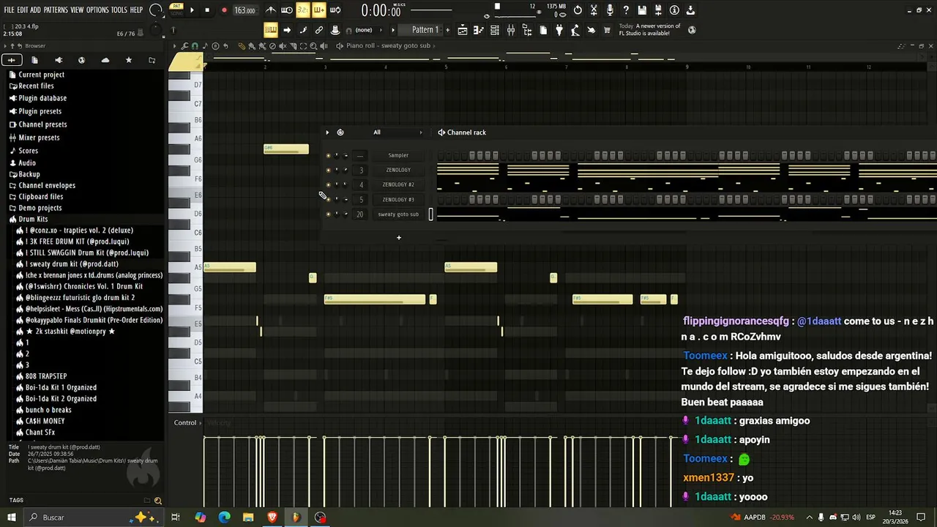This screenshot has width=937, height=527.
Task: Open the FILE menu
Action: 9,10
